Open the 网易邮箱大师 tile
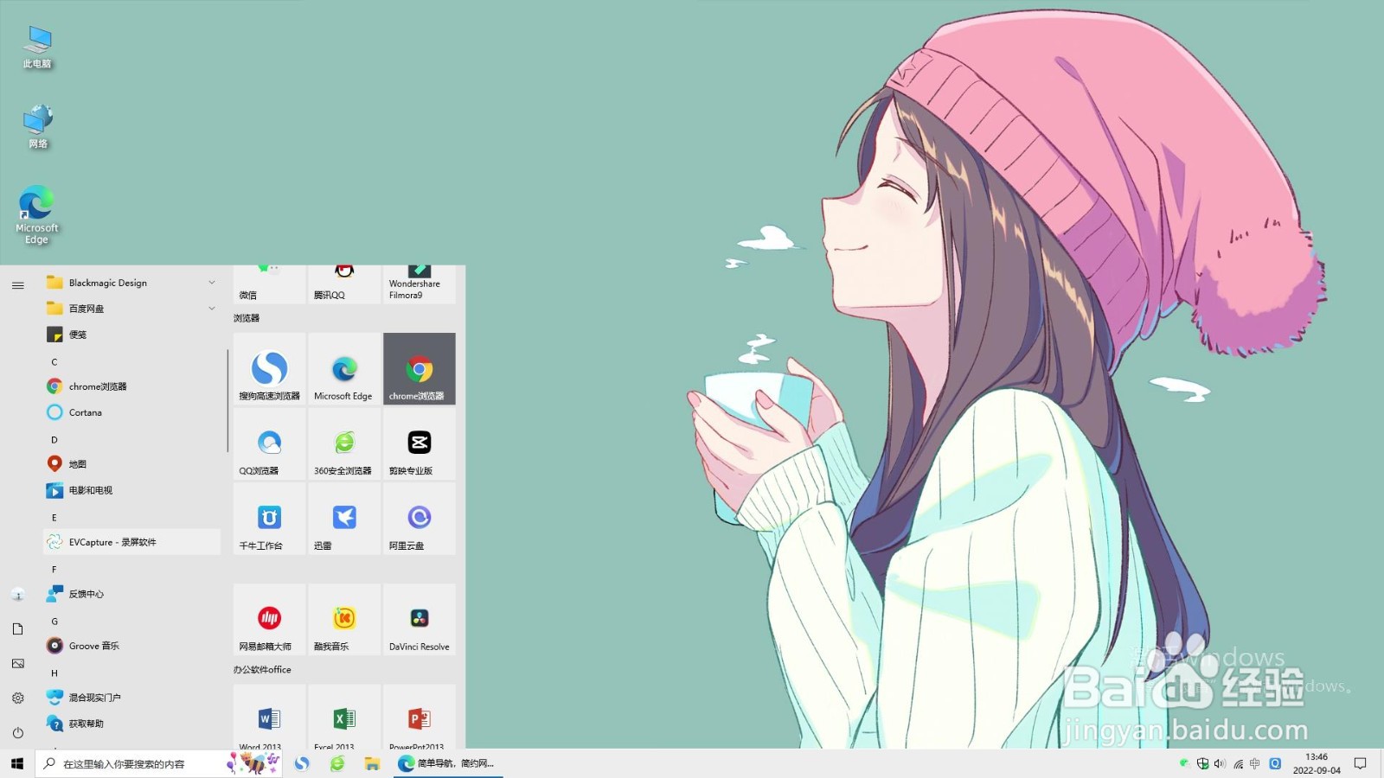Image resolution: width=1384 pixels, height=778 pixels. pos(269,619)
